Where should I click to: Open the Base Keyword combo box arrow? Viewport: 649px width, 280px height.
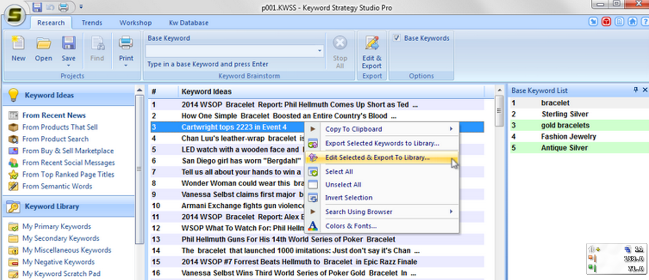click(320, 51)
